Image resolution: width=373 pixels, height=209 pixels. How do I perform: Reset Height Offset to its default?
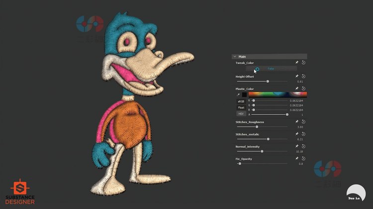(x=303, y=76)
